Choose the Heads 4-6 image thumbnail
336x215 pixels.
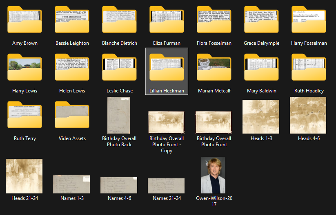tap(308, 115)
